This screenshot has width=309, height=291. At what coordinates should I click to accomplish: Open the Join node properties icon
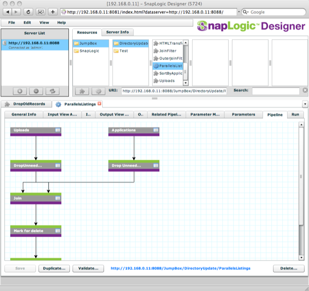[58, 198]
